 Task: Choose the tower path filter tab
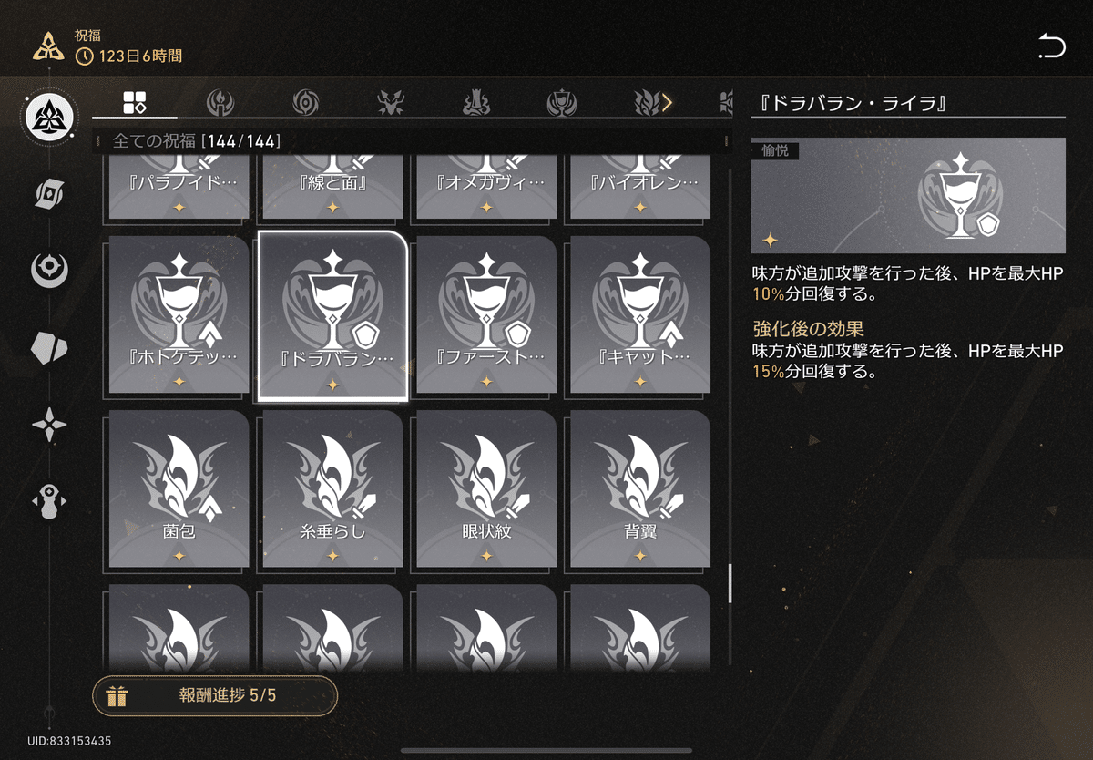[476, 103]
